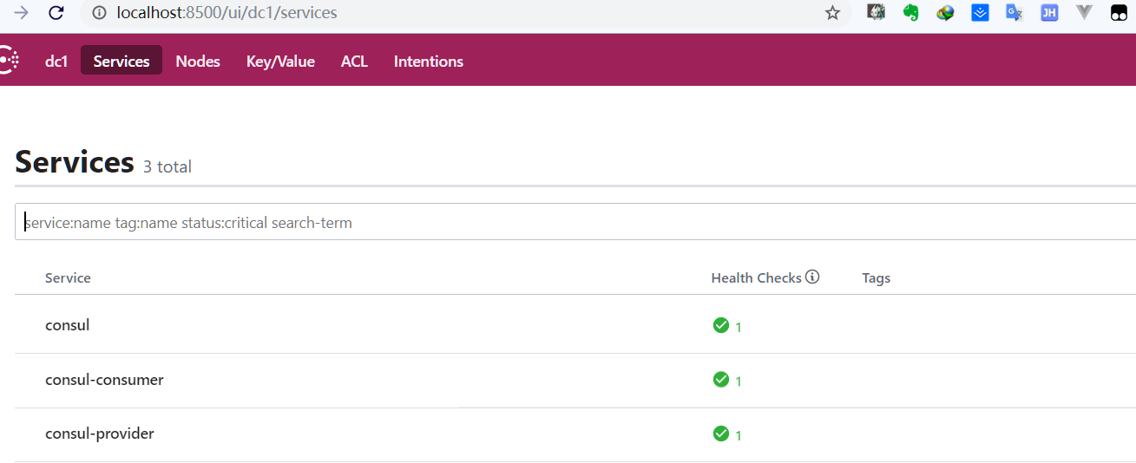
Task: Open the Google Translate extension
Action: [1014, 13]
